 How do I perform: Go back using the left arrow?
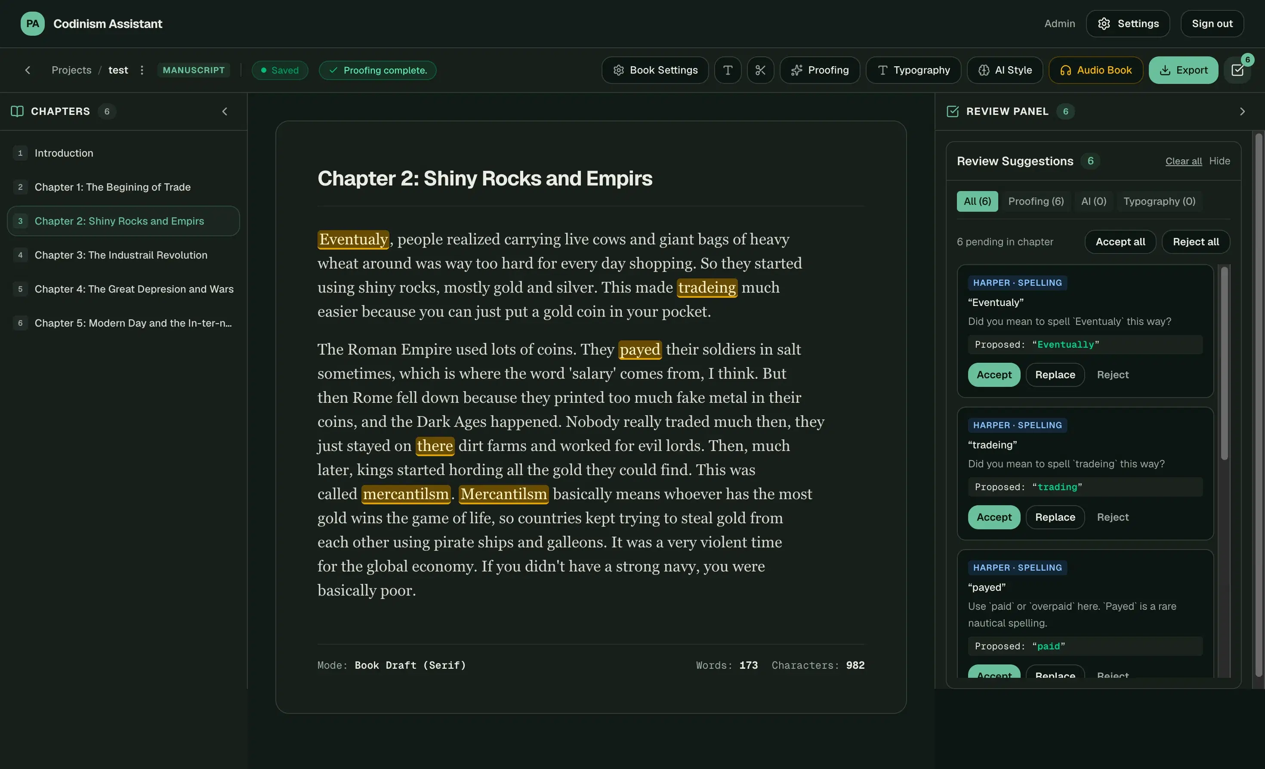tap(28, 70)
